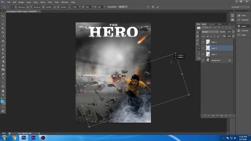This screenshot has height=141, width=251.
Task: Select the Eraser tool
Action: click(x=3, y=58)
